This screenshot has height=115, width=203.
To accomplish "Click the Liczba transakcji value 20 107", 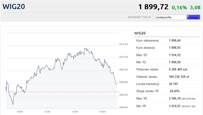I will (173, 84).
